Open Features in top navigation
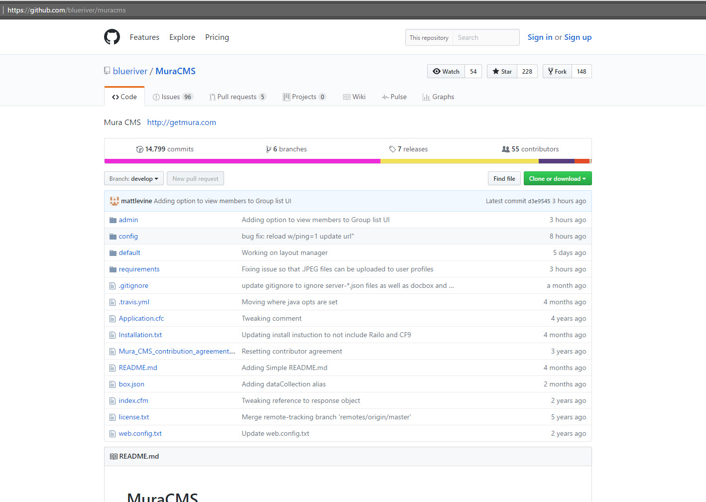 [x=144, y=37]
